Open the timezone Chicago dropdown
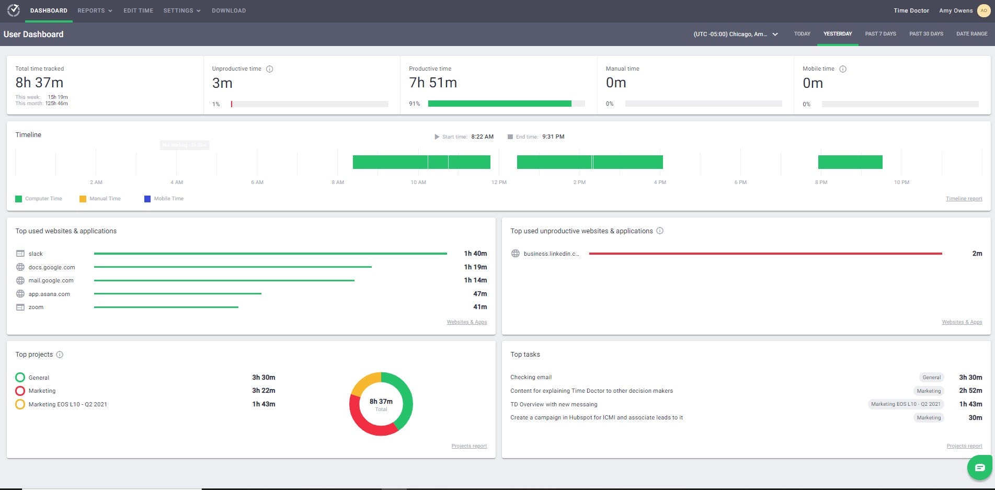The image size is (995, 490). coord(736,34)
